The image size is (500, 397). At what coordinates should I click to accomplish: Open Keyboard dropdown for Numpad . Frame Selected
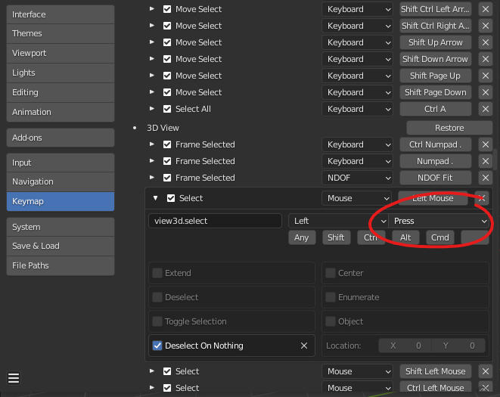pyautogui.click(x=357, y=161)
